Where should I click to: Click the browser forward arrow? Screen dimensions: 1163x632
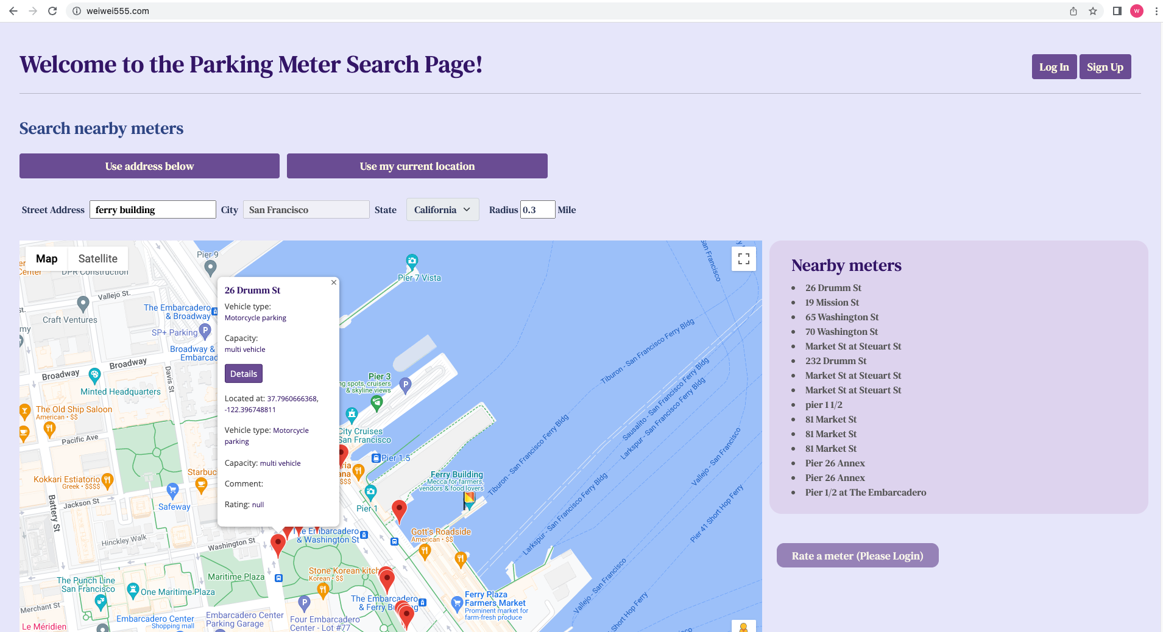click(x=33, y=11)
